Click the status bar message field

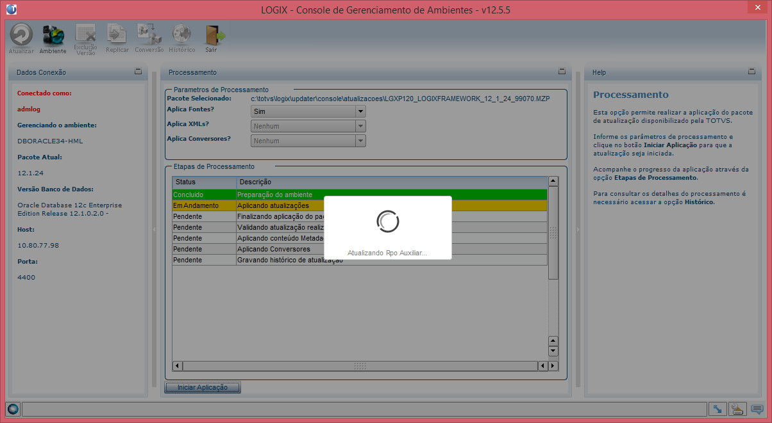tap(364, 409)
